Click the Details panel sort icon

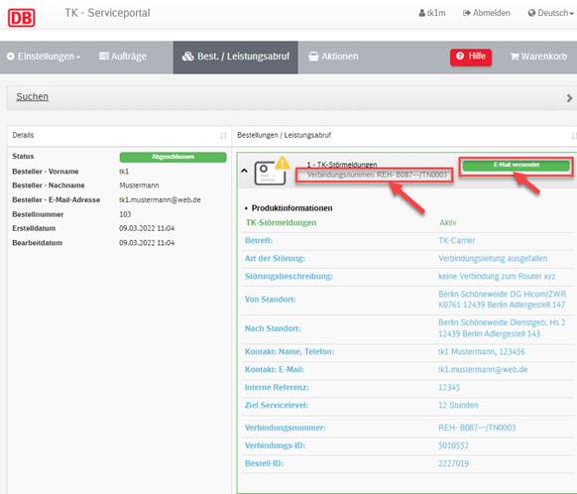(223, 136)
